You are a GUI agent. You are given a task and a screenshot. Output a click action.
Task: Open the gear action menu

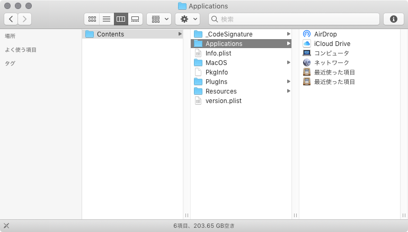[x=187, y=19]
